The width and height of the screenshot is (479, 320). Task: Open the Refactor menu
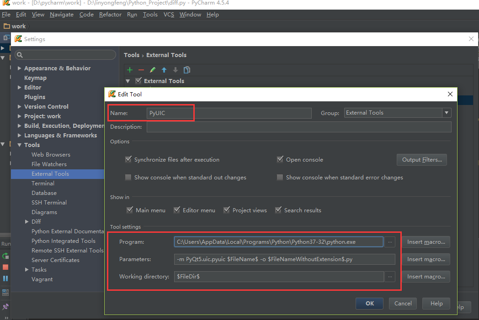[x=110, y=14]
